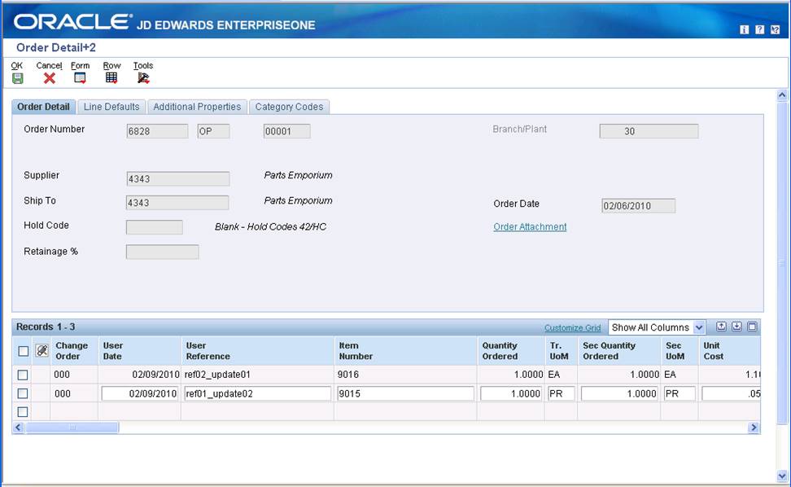
Task: Click the sign-out icon in header
Action: (776, 30)
